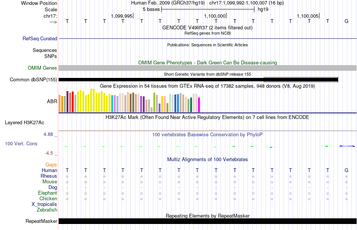Open the Repeating Elements by RepeatMasker title
Screen dimensions: 357x230
[x=208, y=216]
